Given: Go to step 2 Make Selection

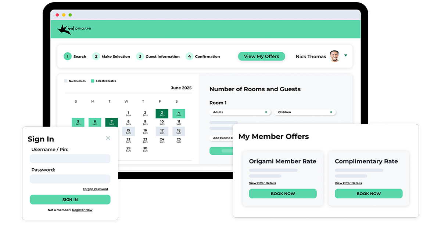Looking at the screenshot, I should click(x=111, y=56).
